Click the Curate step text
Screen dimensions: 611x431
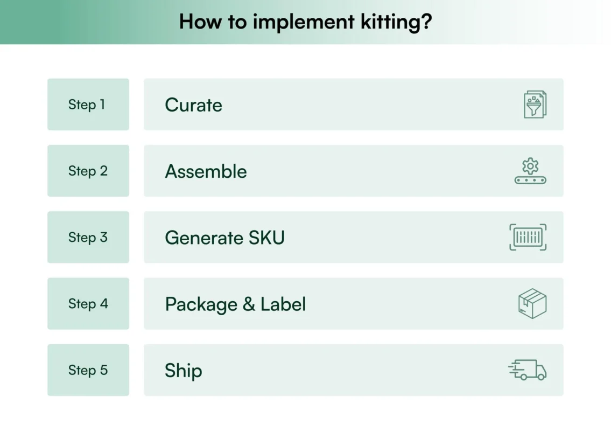pos(193,105)
